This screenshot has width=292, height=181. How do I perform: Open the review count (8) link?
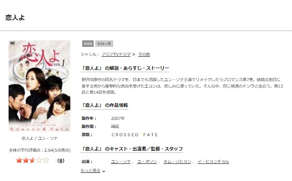(x=61, y=161)
